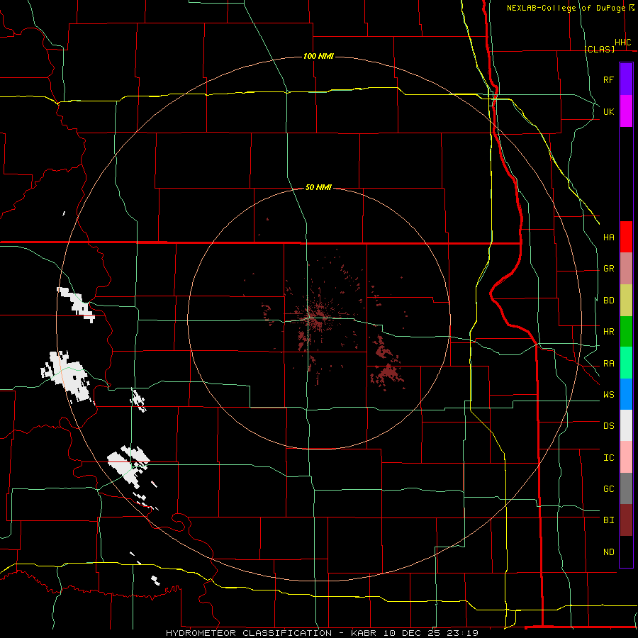Select the HR legend label
This screenshot has width=638, height=638.
pyautogui.click(x=609, y=332)
